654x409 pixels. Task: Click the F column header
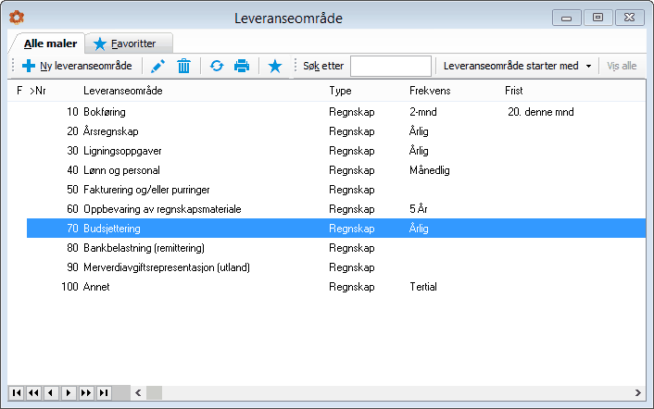coord(19,91)
